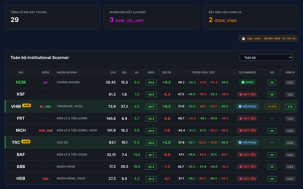Open the Bắt đầu vào vùng XS card
Screen dimensions: 303x189
pyautogui.click(x=250, y=17)
